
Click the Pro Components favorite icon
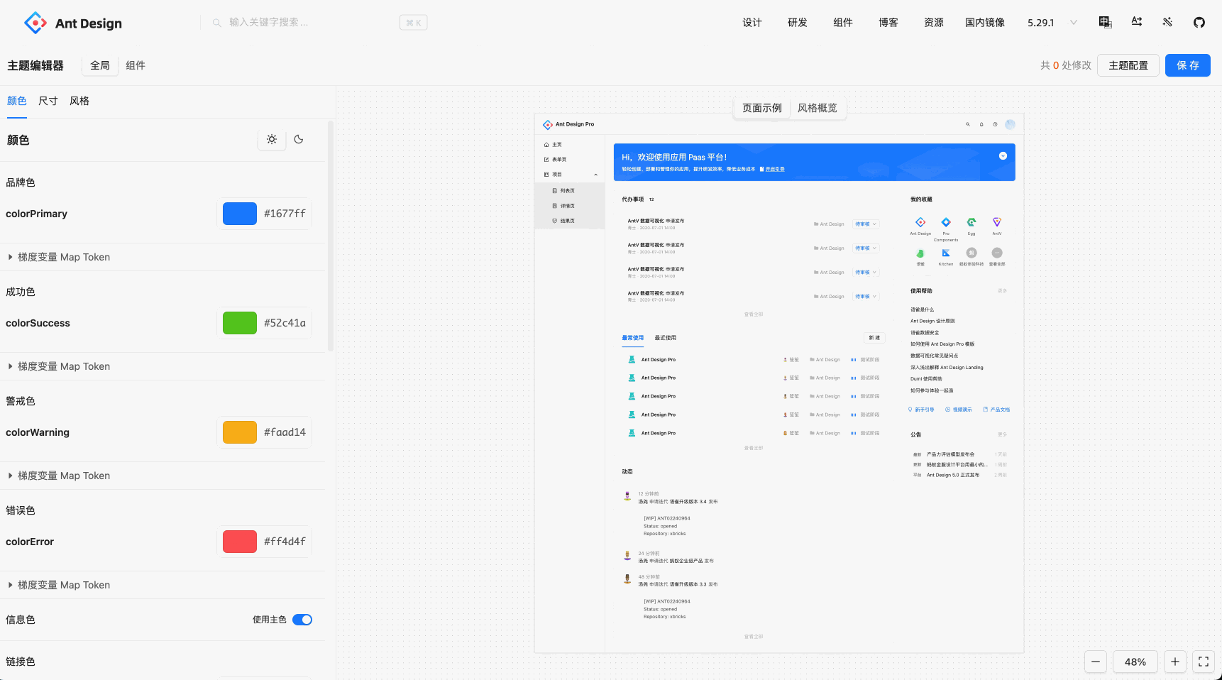tap(946, 222)
